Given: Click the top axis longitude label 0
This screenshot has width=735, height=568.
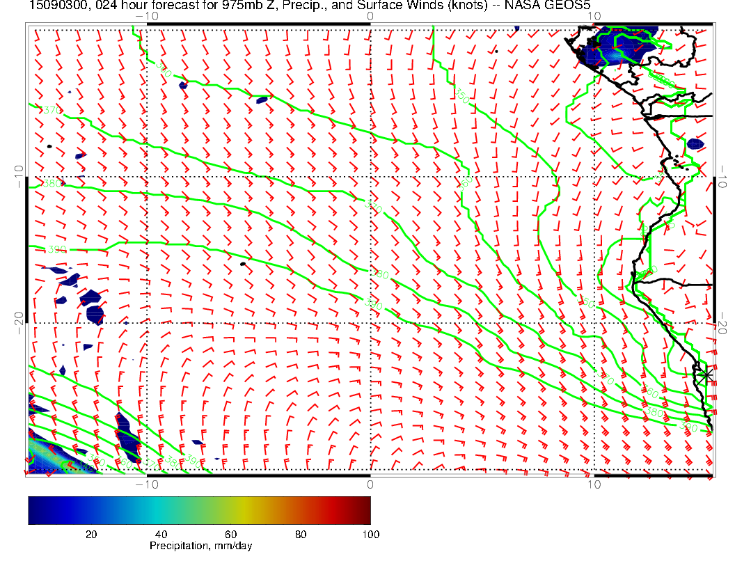Looking at the screenshot, I should 370,17.
